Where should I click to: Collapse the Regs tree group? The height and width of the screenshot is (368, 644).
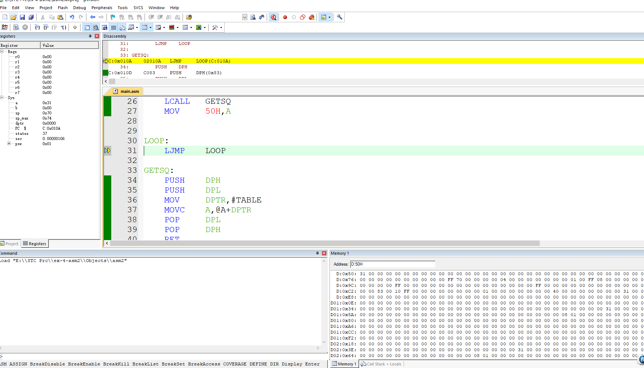pos(2,52)
